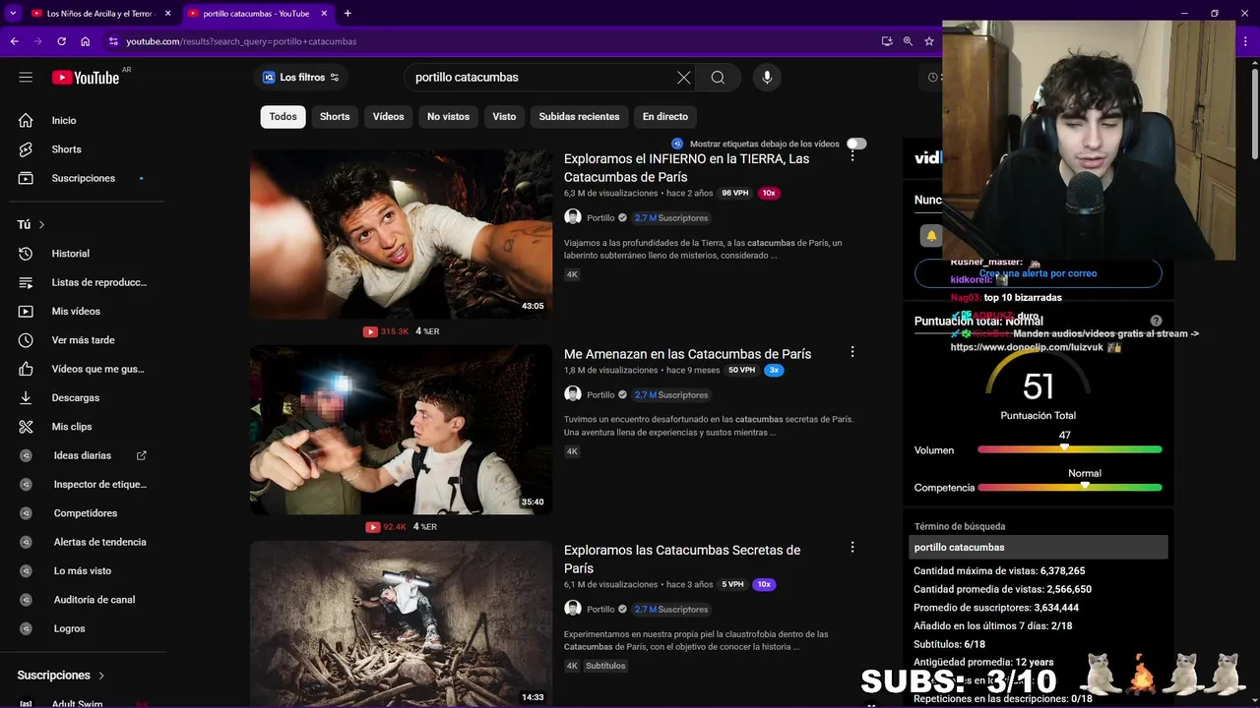1260x708 pixels.
Task: Open the Portillo channel under the Me Amenazan video
Action: point(600,394)
